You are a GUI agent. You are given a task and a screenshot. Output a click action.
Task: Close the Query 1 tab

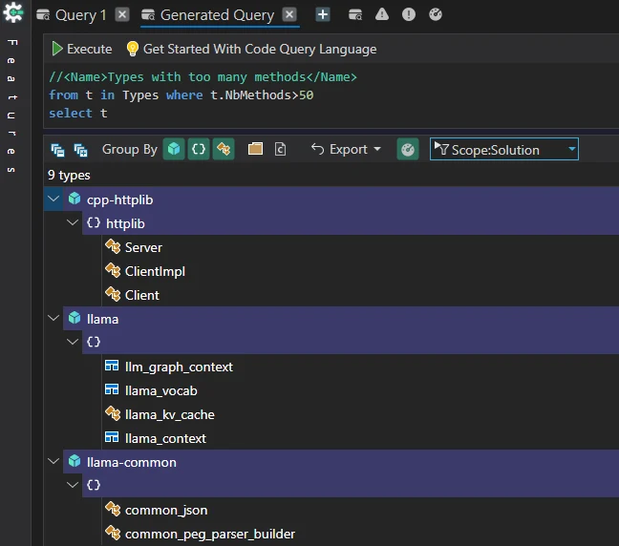pyautogui.click(x=122, y=14)
